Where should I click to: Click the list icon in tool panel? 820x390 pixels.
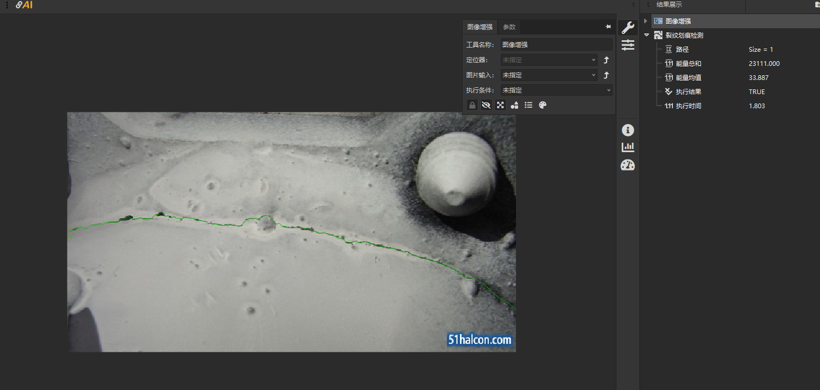pos(529,105)
